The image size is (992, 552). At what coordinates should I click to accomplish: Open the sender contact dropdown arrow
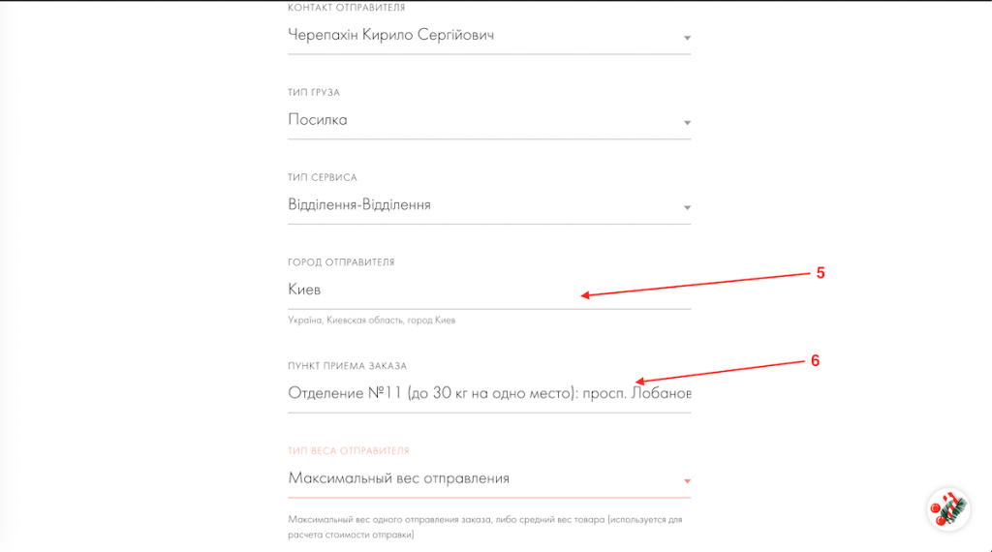click(687, 39)
